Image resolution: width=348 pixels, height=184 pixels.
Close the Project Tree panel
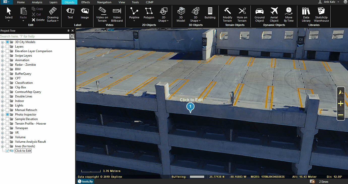point(73,31)
